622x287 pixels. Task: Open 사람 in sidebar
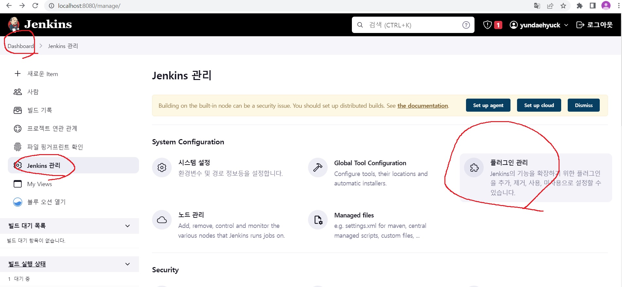73,92
